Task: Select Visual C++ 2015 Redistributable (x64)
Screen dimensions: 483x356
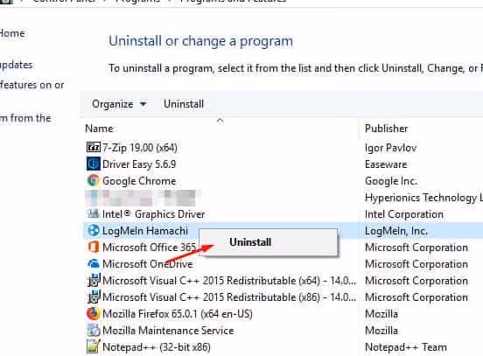Action: click(x=229, y=281)
